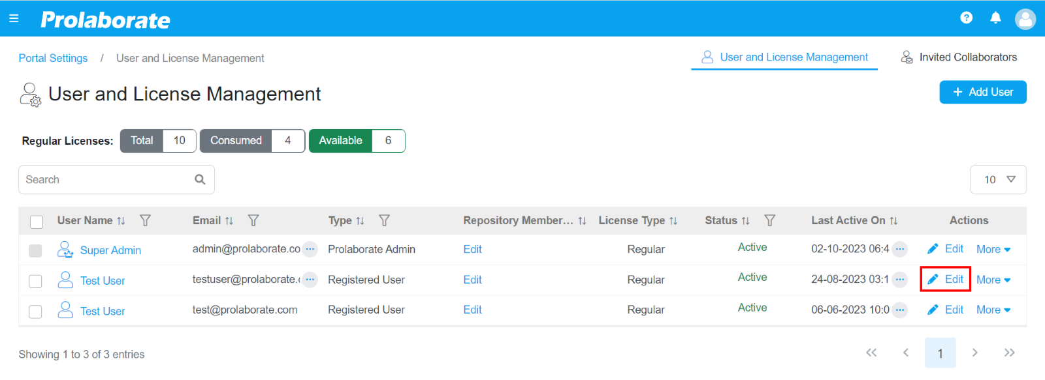Screen dimensions: 1045x380
Task: Sort by Last Active On column
Action: [893, 221]
